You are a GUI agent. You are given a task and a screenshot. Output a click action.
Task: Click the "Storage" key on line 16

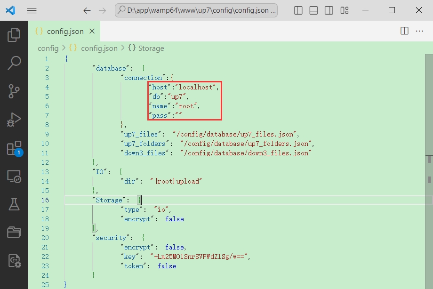(x=109, y=200)
